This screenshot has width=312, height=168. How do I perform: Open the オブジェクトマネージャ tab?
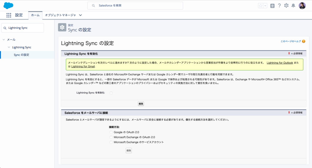pos(60,15)
